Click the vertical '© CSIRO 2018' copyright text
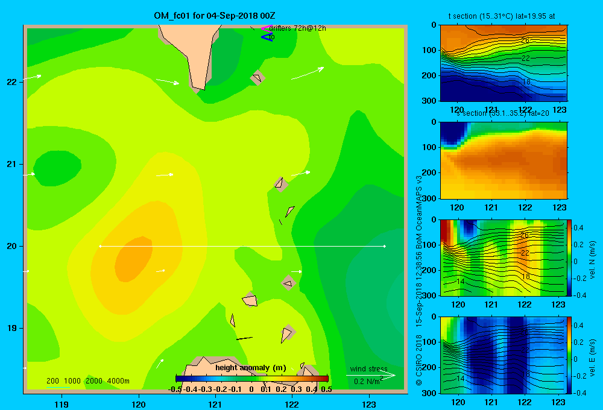The image size is (603, 410). click(419, 359)
